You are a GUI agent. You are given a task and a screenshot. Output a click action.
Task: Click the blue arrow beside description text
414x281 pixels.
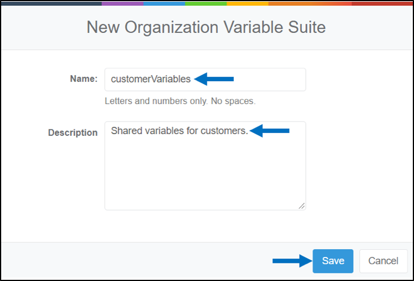tap(270, 131)
